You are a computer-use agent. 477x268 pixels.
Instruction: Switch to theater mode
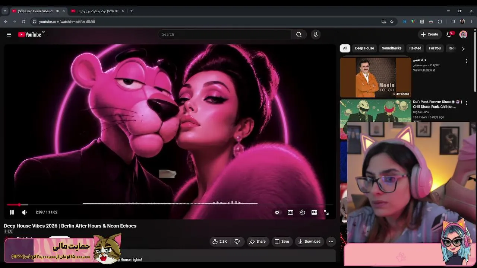[x=314, y=212]
